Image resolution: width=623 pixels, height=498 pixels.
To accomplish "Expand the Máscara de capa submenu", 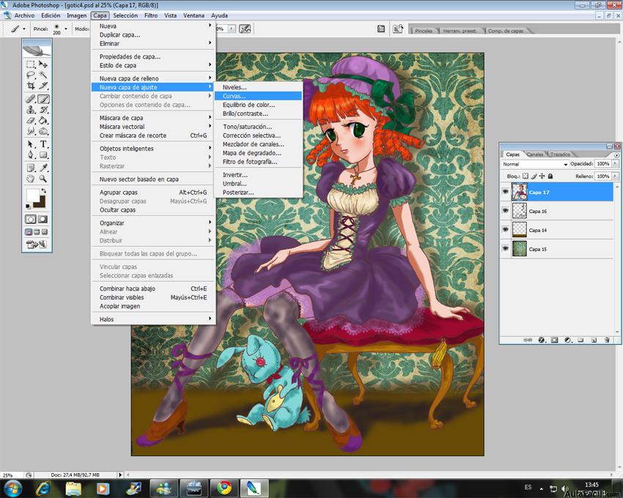I will (153, 118).
